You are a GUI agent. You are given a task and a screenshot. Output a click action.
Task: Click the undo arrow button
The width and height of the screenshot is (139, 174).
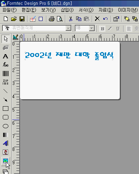click(x=105, y=19)
